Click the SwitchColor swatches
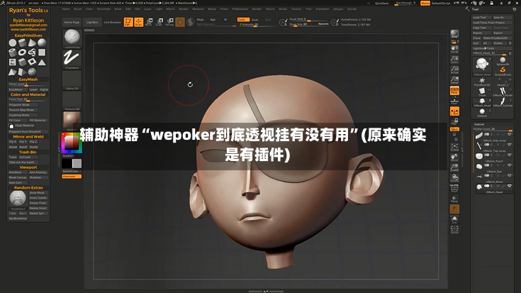Image resolution: width=521 pixels, height=293 pixels. pos(72,163)
